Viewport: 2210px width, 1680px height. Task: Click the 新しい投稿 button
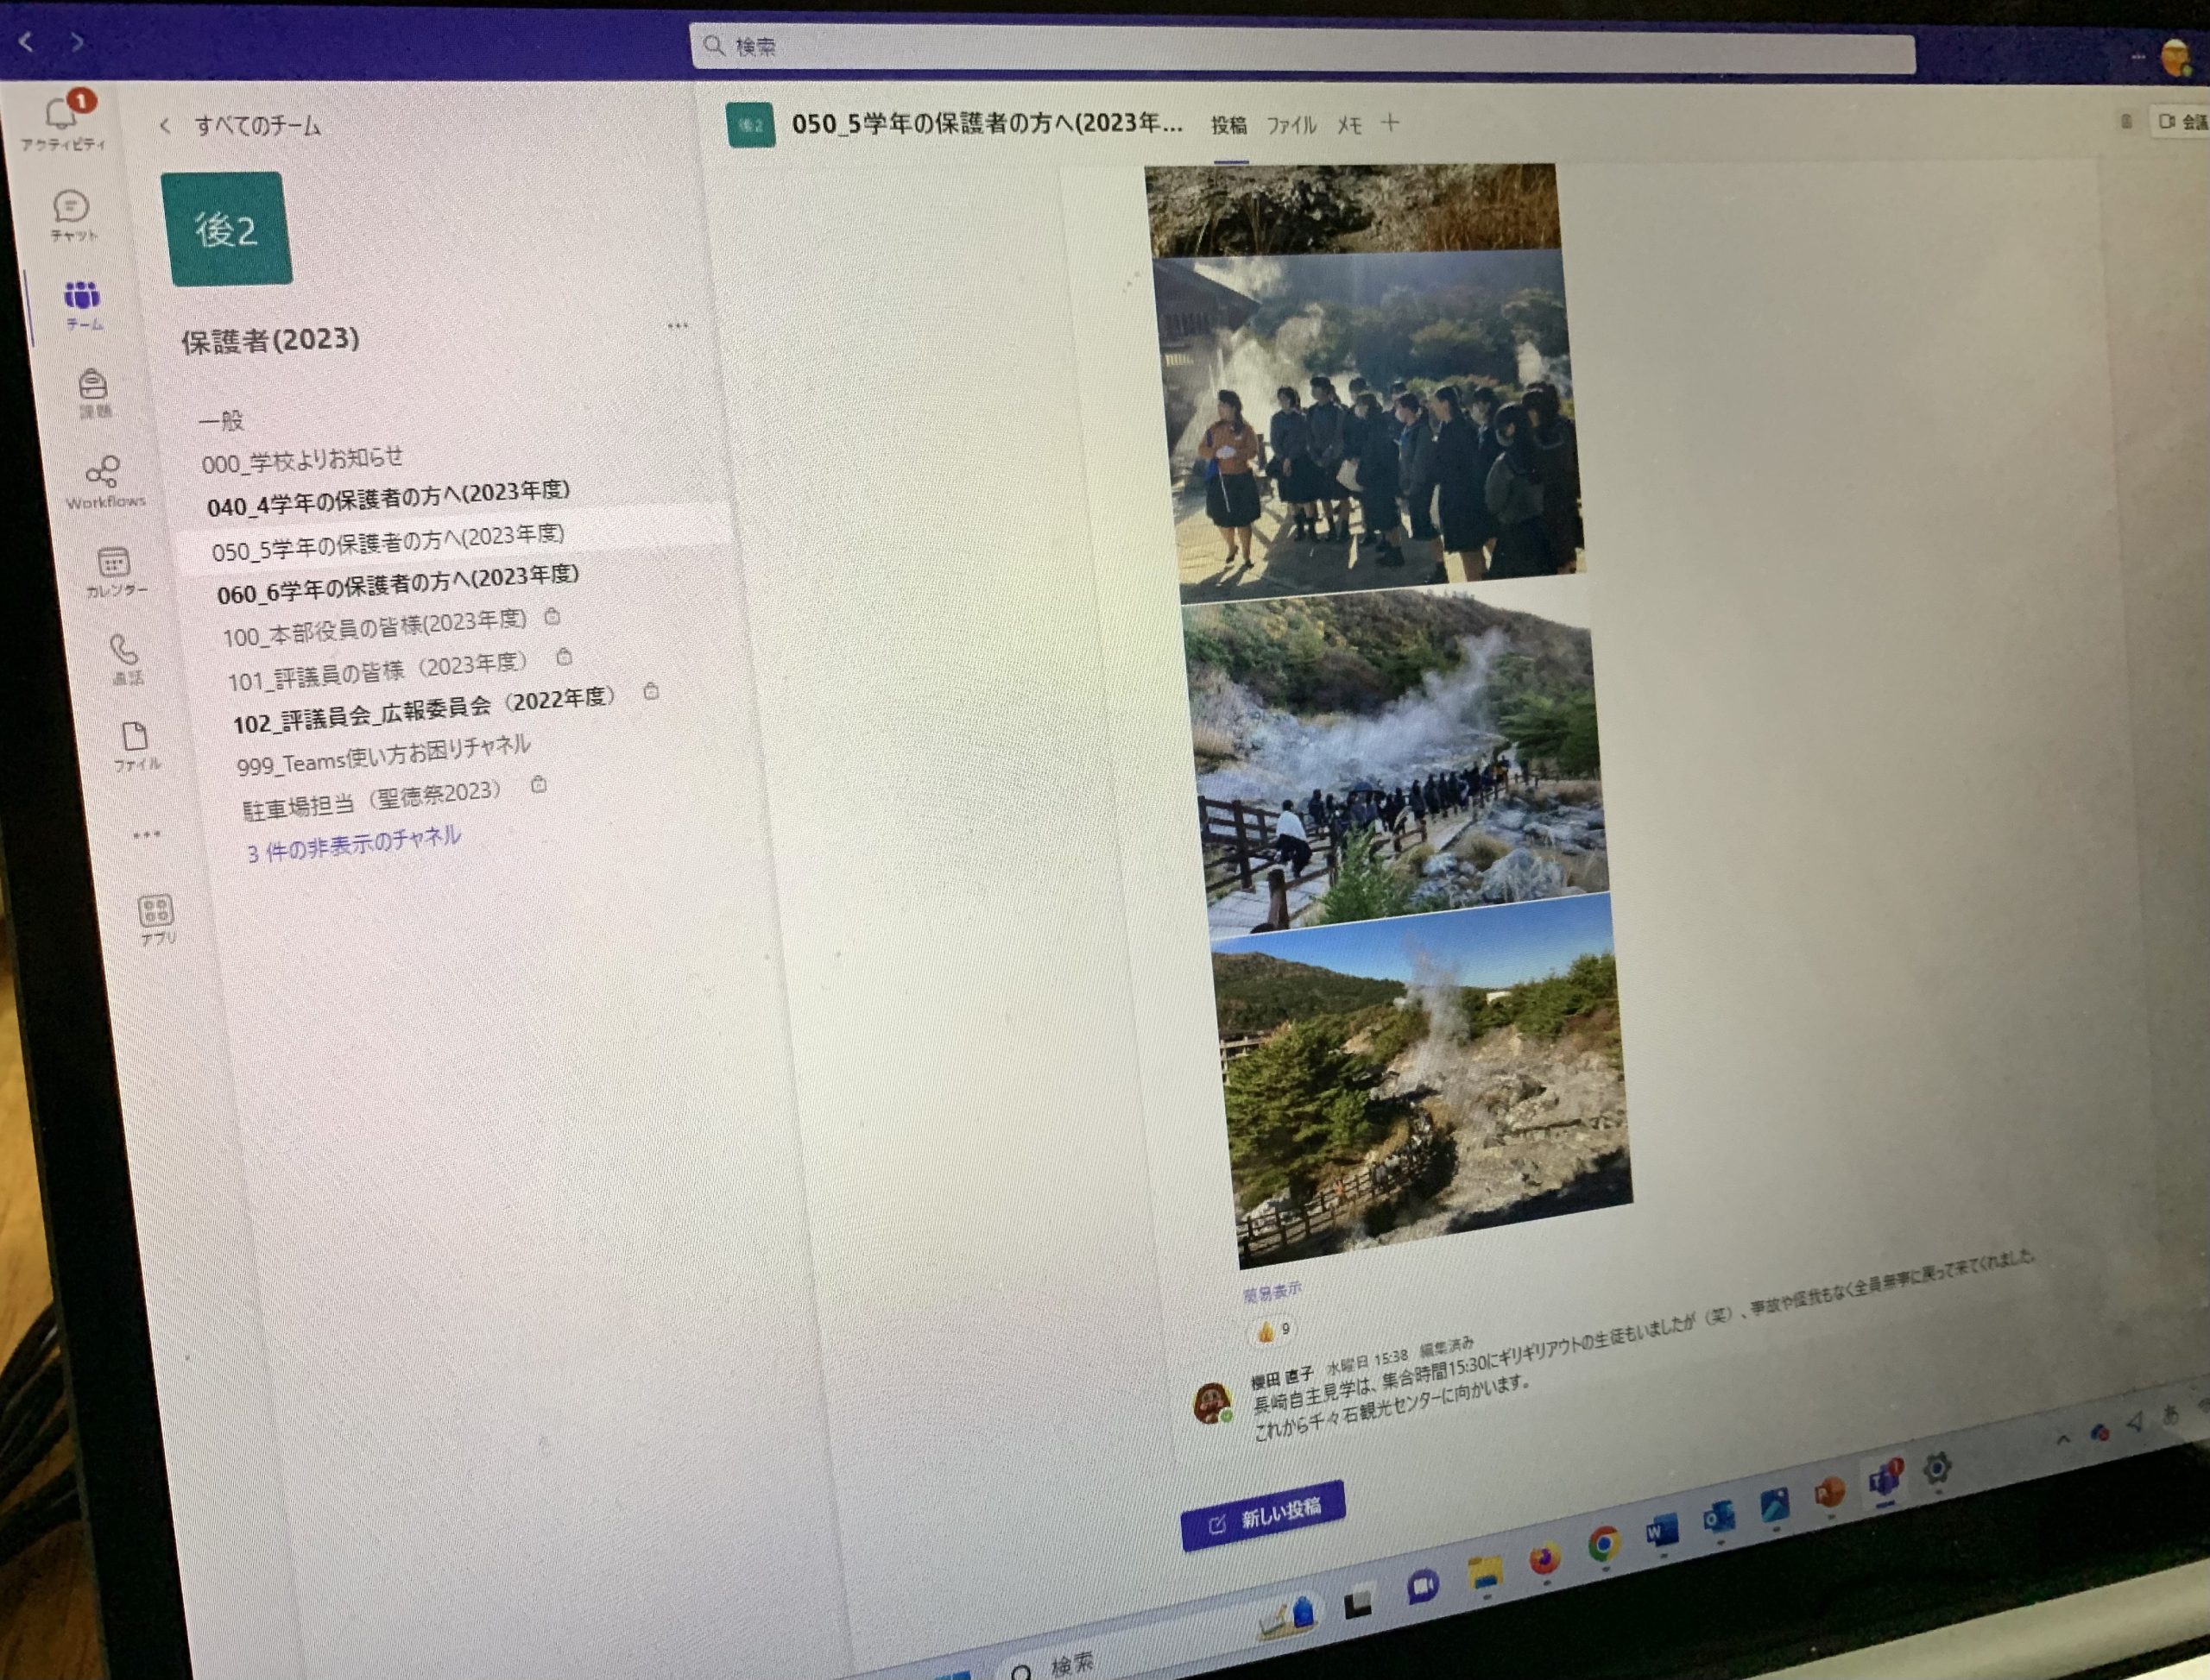1264,1516
